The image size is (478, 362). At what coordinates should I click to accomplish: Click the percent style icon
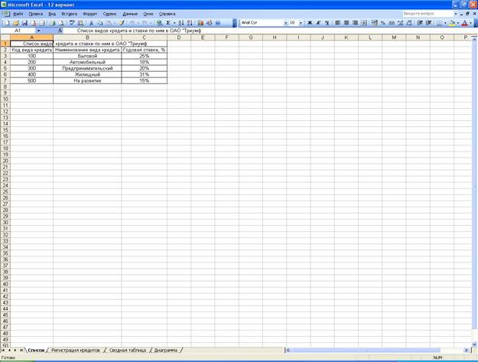(x=382, y=23)
